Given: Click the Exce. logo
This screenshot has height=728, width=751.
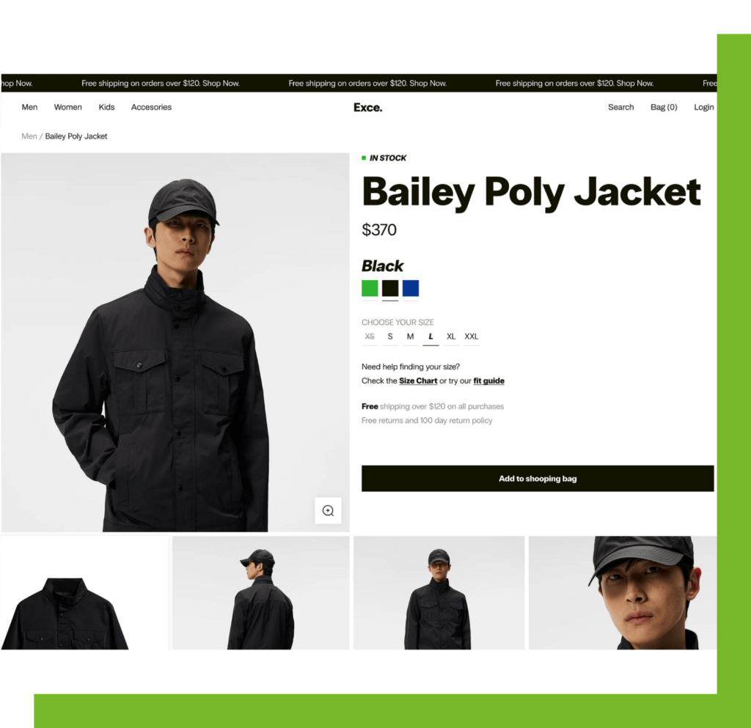Looking at the screenshot, I should point(368,107).
